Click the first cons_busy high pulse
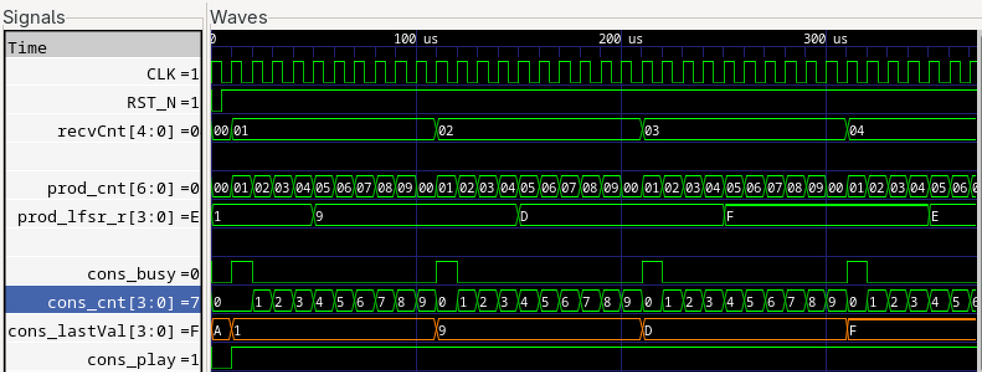982x372 pixels. [x=241, y=272]
